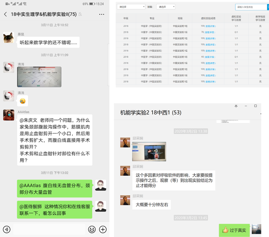Viewport: 269px width, 237px height.
Task: Tap the plus icon for more attachments
Action: [103, 229]
